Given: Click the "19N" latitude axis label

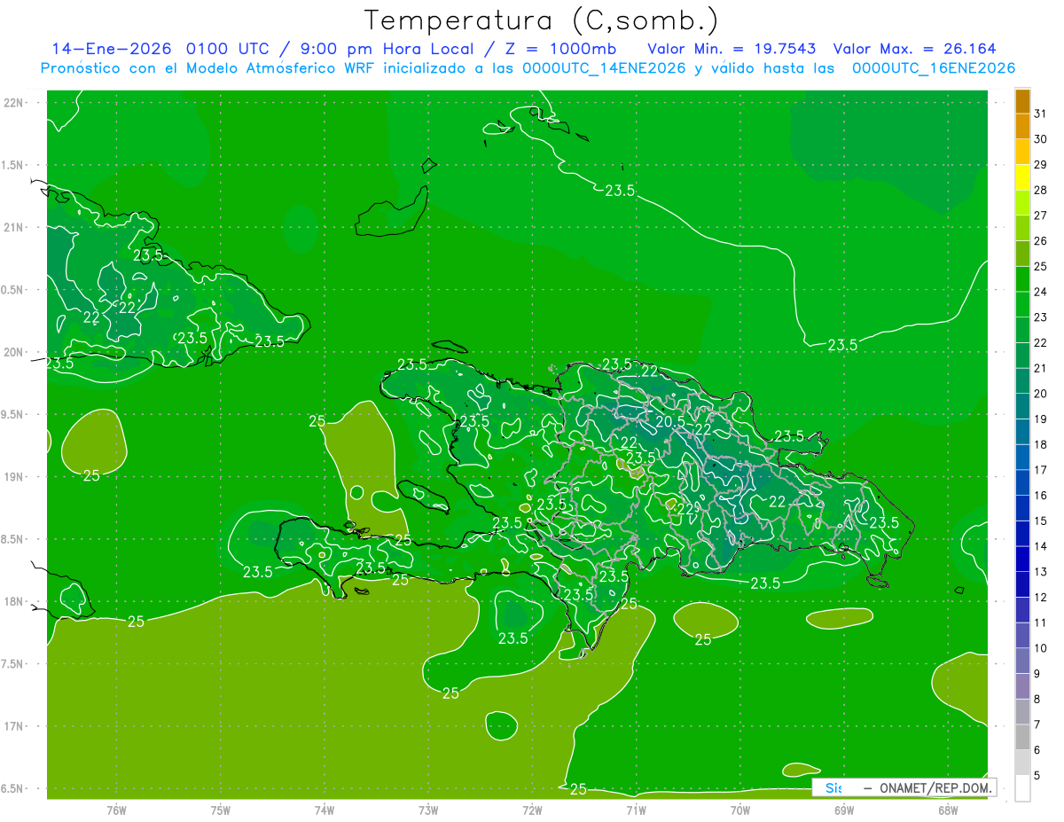Looking at the screenshot, I should 14,477.
